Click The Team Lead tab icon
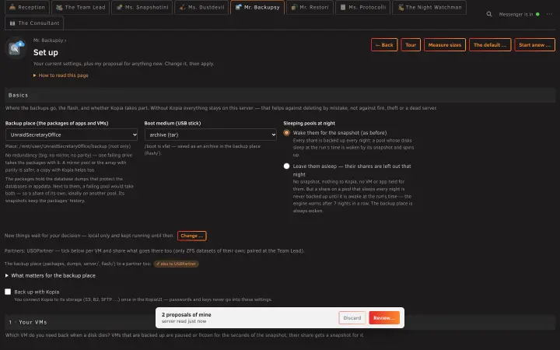 [x=59, y=7]
